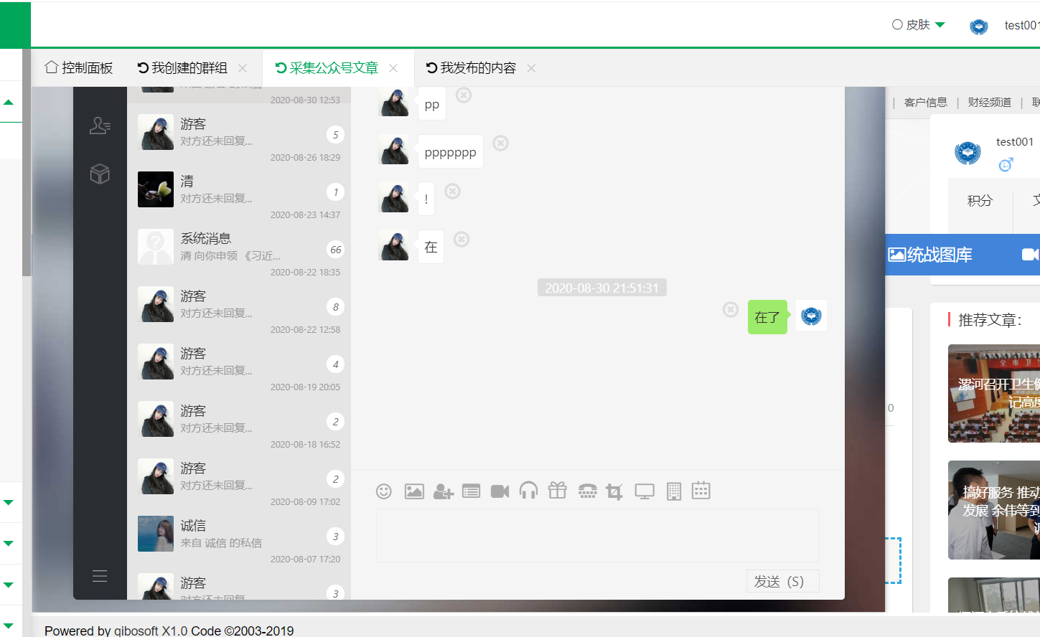Start a video call with camera icon
Viewport: 1040px width, 637px height.
click(500, 491)
